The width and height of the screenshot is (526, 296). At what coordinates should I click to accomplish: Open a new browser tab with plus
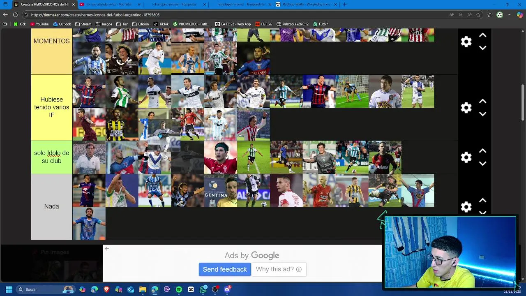pos(344,5)
